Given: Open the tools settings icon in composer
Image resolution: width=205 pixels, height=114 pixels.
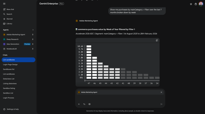Looking at the screenshot, I should pyautogui.click(x=84, y=104).
